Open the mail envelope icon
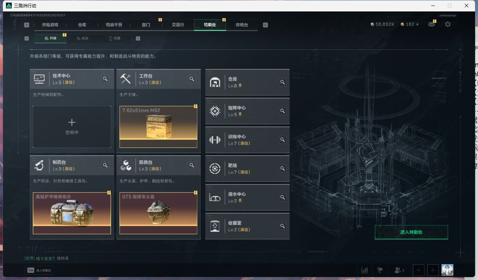 (x=432, y=24)
